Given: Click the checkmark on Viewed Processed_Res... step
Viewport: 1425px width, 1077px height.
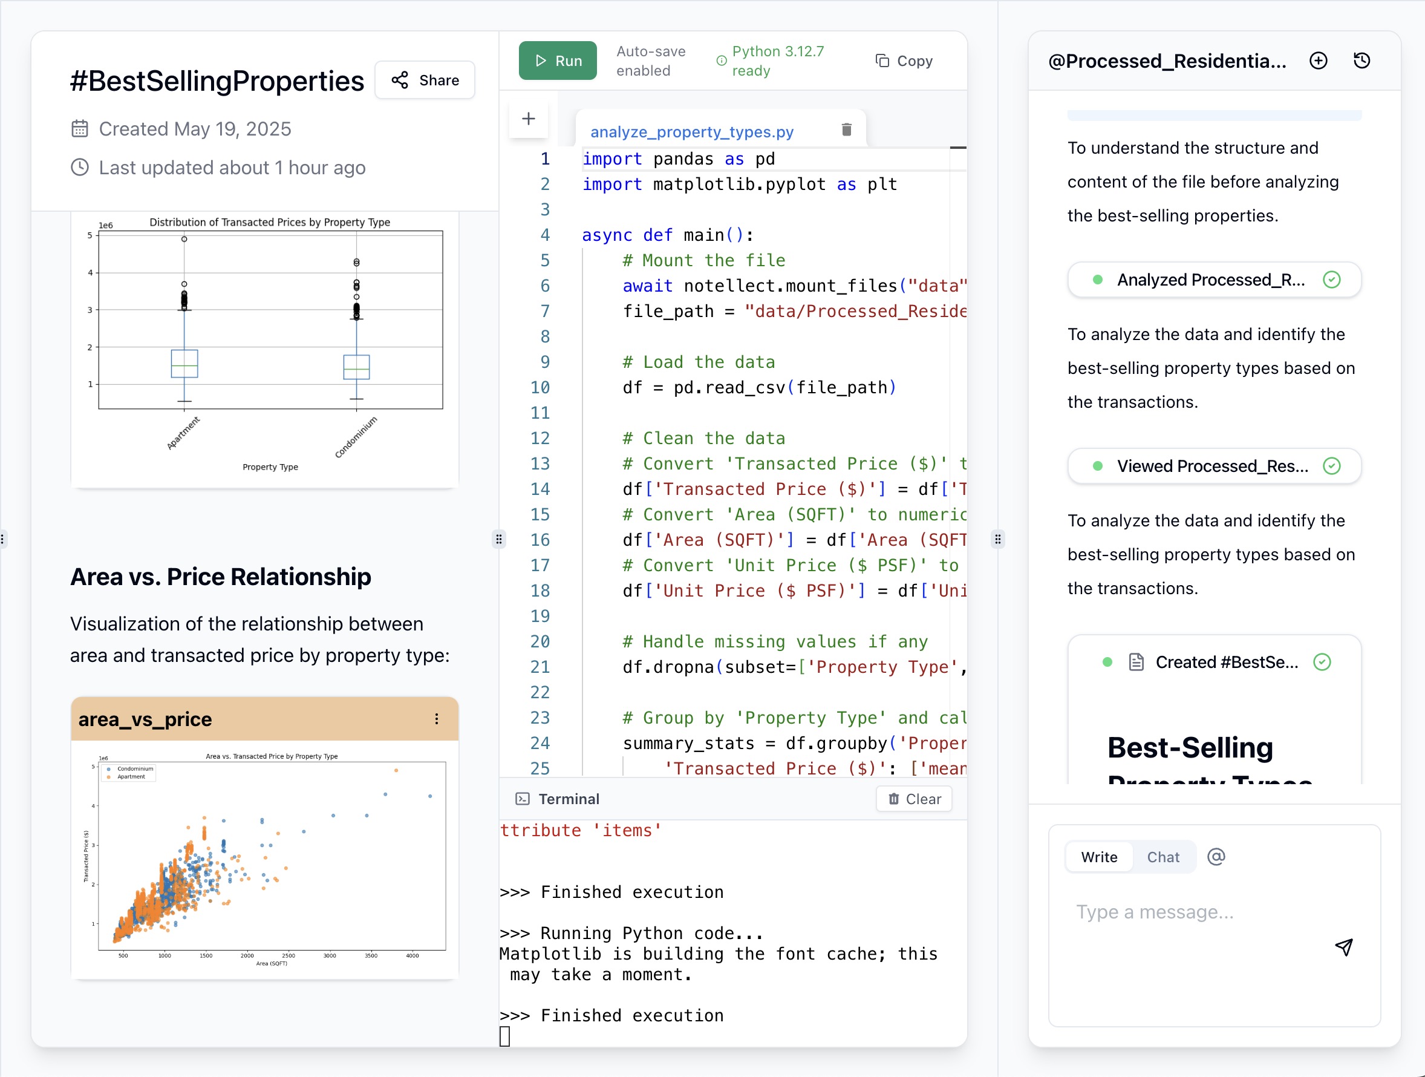Looking at the screenshot, I should [1331, 466].
